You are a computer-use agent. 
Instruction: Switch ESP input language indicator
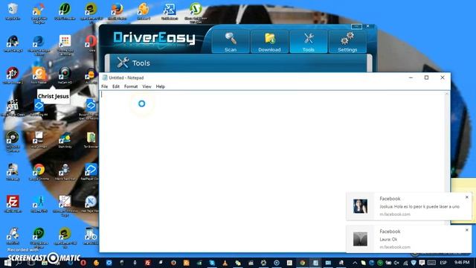(443, 263)
